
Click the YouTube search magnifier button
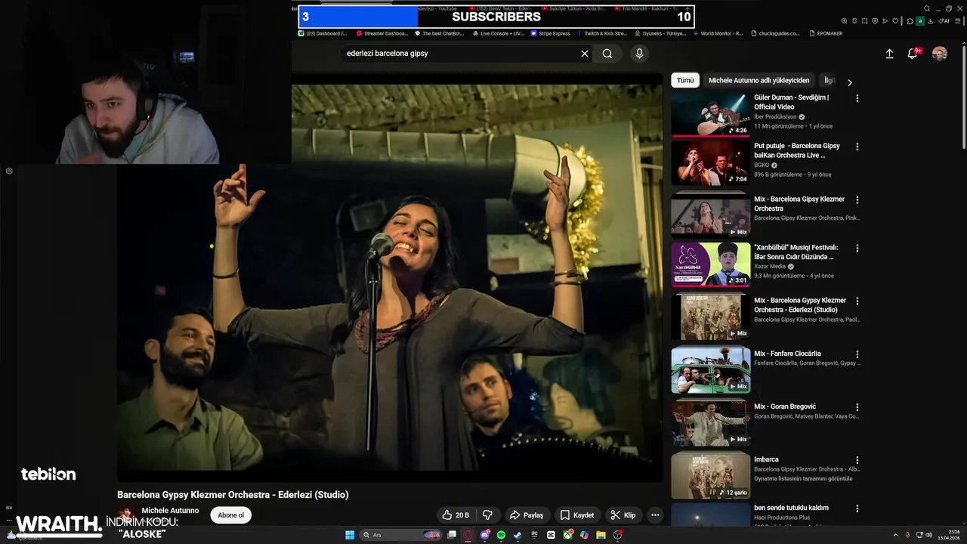(x=607, y=54)
